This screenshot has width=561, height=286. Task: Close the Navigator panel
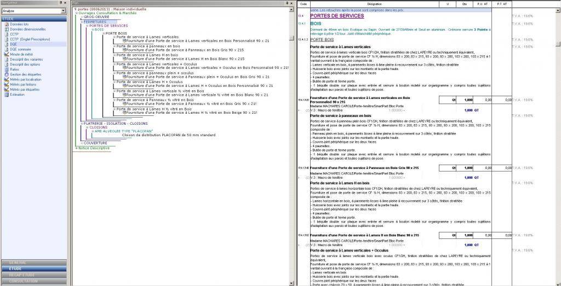(65, 2)
